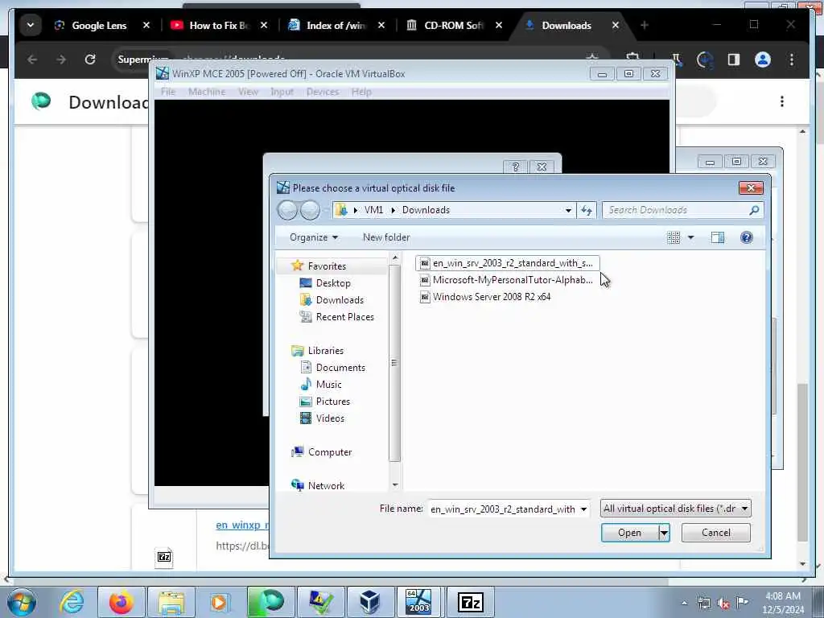Click VM1 in the breadcrumb path
This screenshot has height=618, width=824.
pos(373,210)
